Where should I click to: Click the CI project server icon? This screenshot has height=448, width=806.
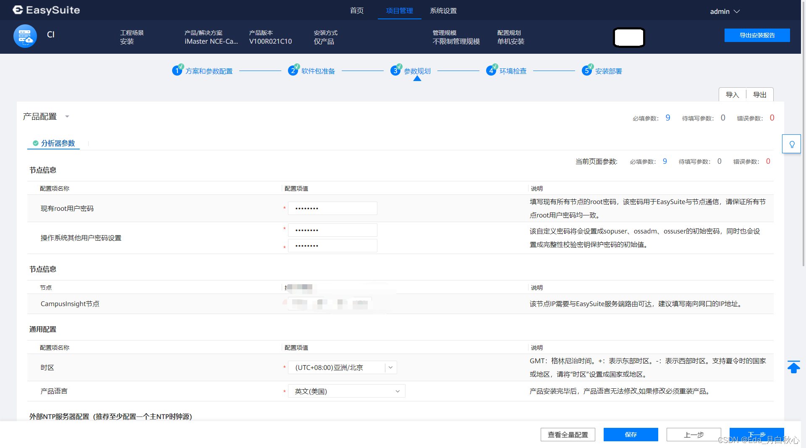click(25, 36)
